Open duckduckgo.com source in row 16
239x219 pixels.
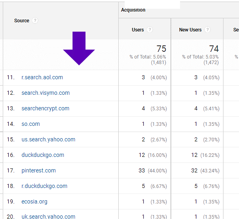point(43,155)
